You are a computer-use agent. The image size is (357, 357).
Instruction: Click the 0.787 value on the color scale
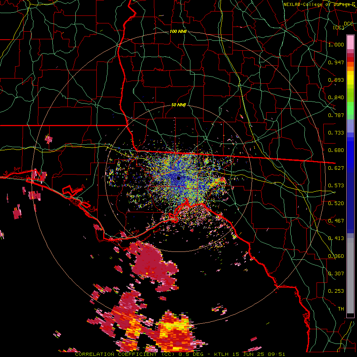tap(336, 115)
